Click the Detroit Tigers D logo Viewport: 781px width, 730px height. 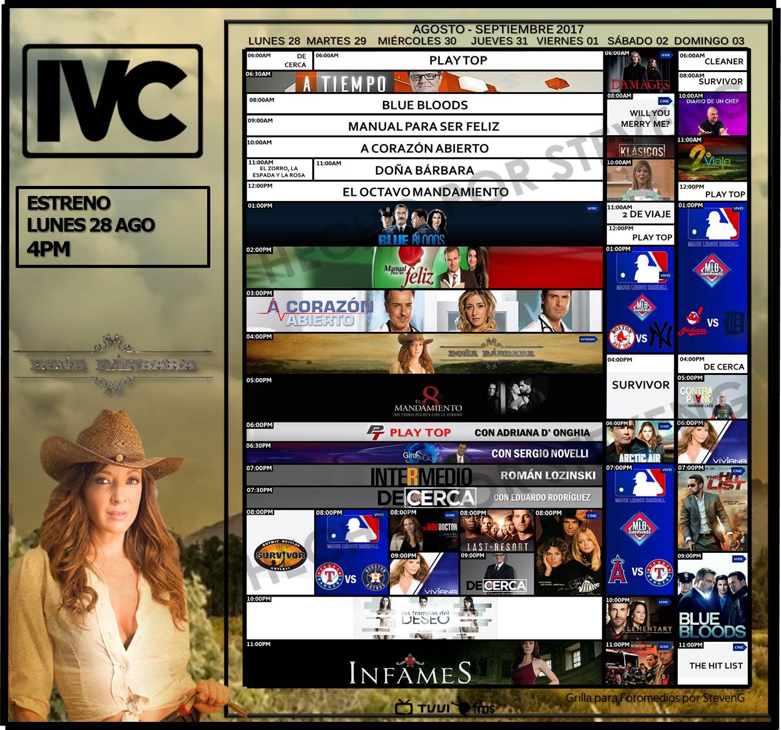tap(734, 323)
